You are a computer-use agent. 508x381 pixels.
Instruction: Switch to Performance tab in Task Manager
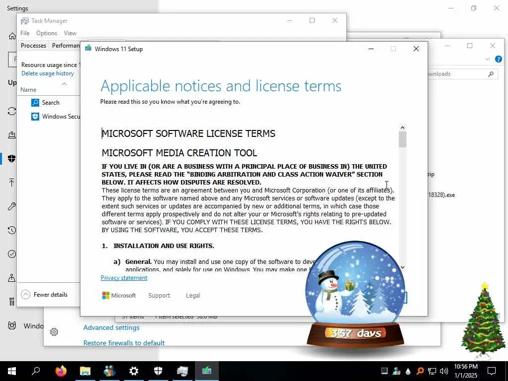[66, 45]
